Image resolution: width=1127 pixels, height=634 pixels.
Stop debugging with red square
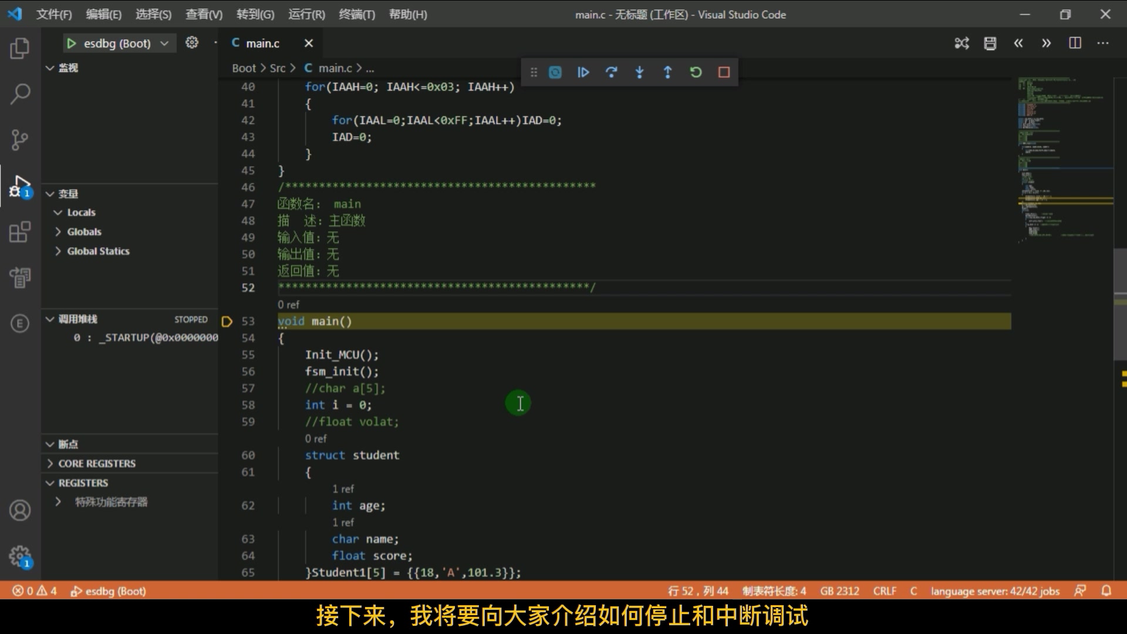click(x=724, y=72)
